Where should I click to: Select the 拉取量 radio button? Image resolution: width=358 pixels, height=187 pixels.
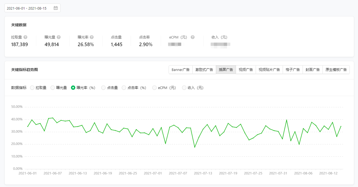(x=32, y=88)
